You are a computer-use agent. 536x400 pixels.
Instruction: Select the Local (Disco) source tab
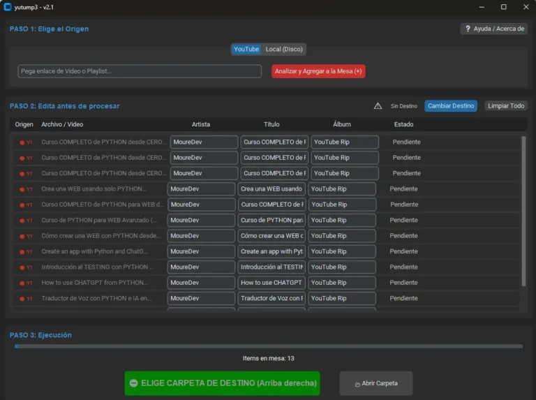284,50
